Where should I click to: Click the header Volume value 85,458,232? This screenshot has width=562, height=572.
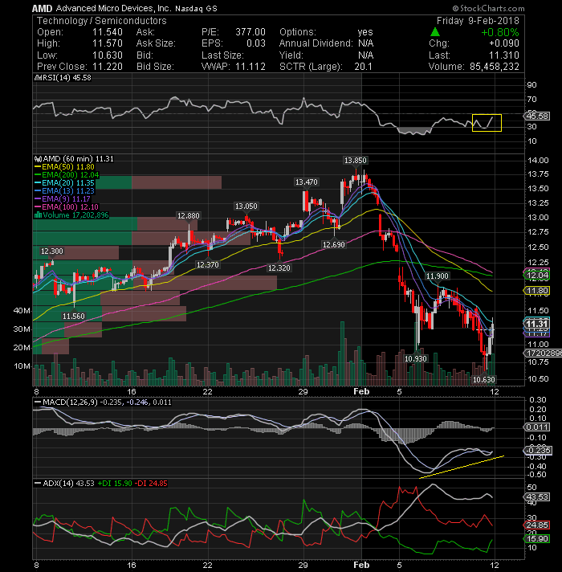point(495,67)
